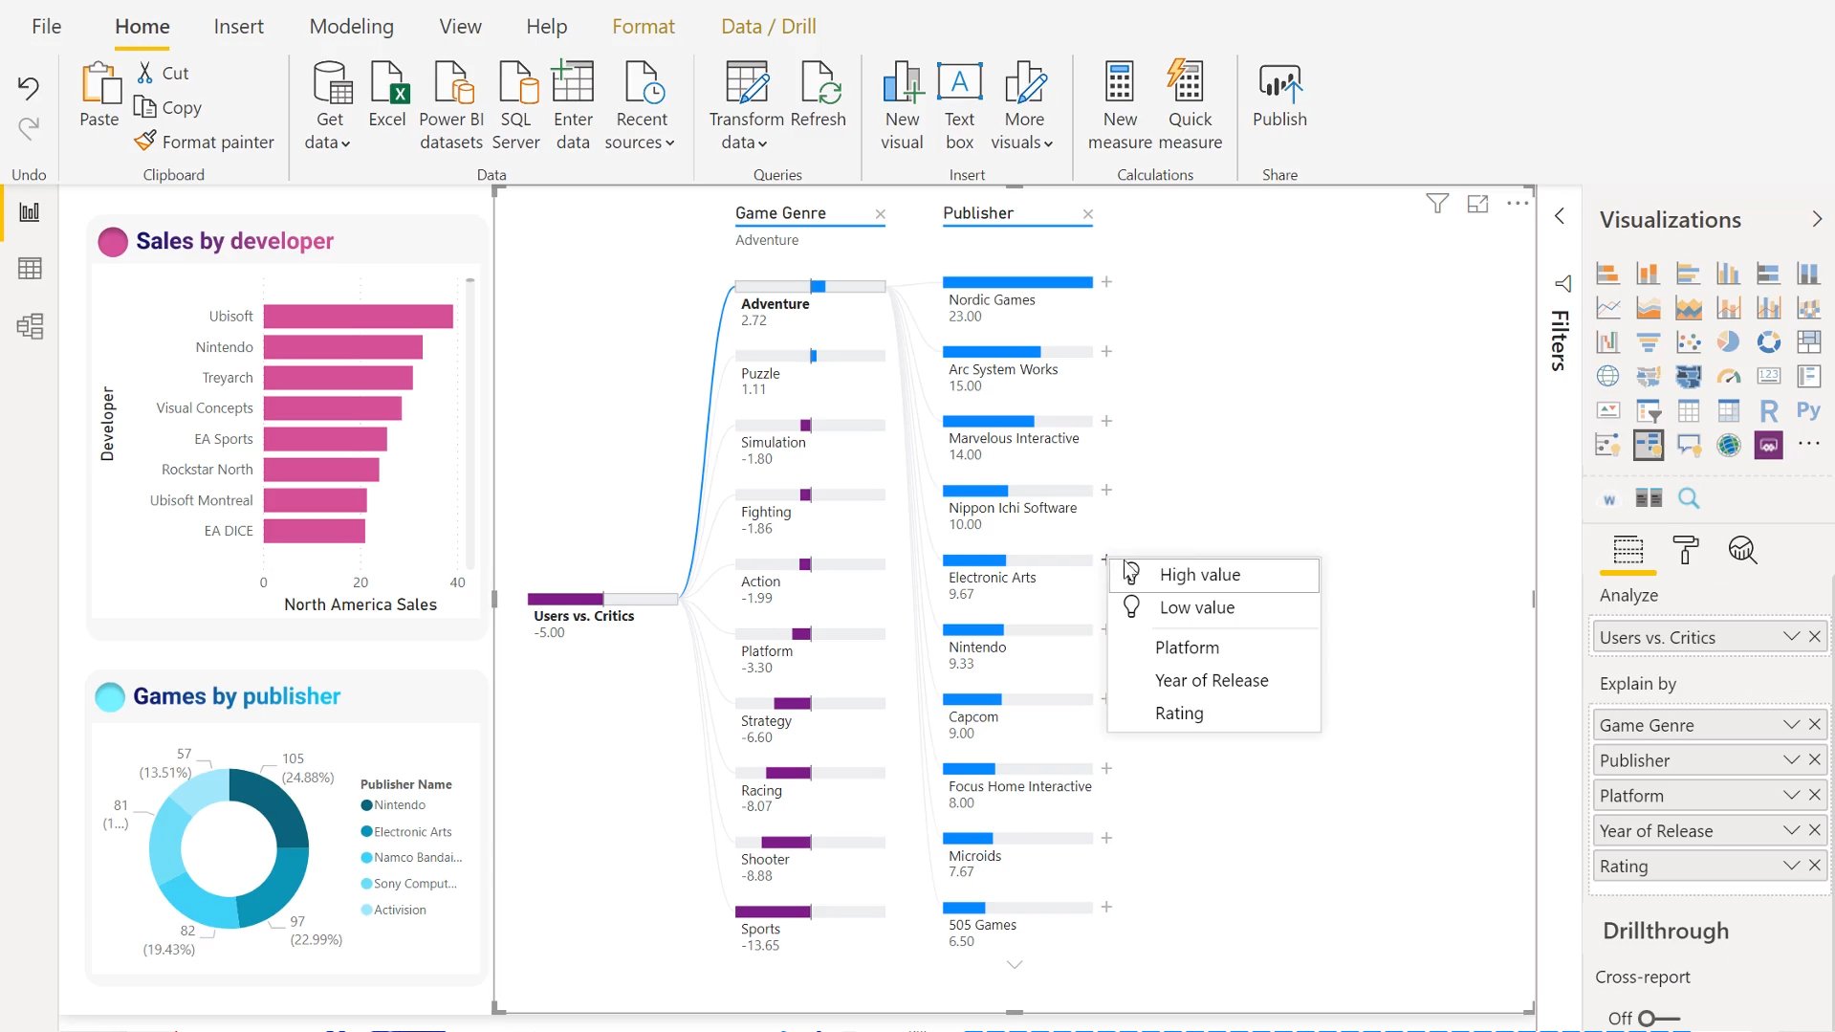This screenshot has width=1835, height=1032.
Task: Select Year of Release in popup
Action: point(1213,680)
